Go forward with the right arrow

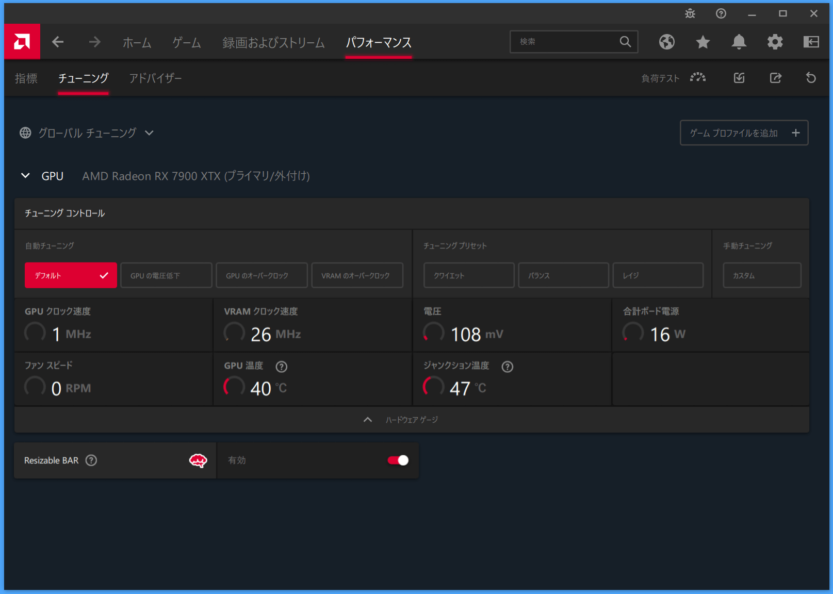94,42
